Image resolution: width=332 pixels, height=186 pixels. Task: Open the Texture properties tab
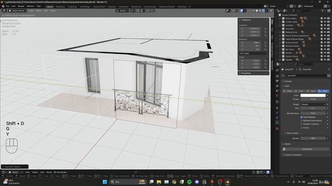coord(277,129)
